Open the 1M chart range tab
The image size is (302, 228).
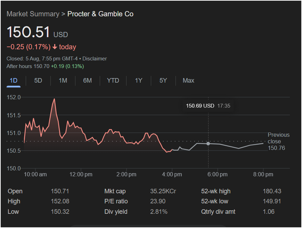click(x=63, y=81)
